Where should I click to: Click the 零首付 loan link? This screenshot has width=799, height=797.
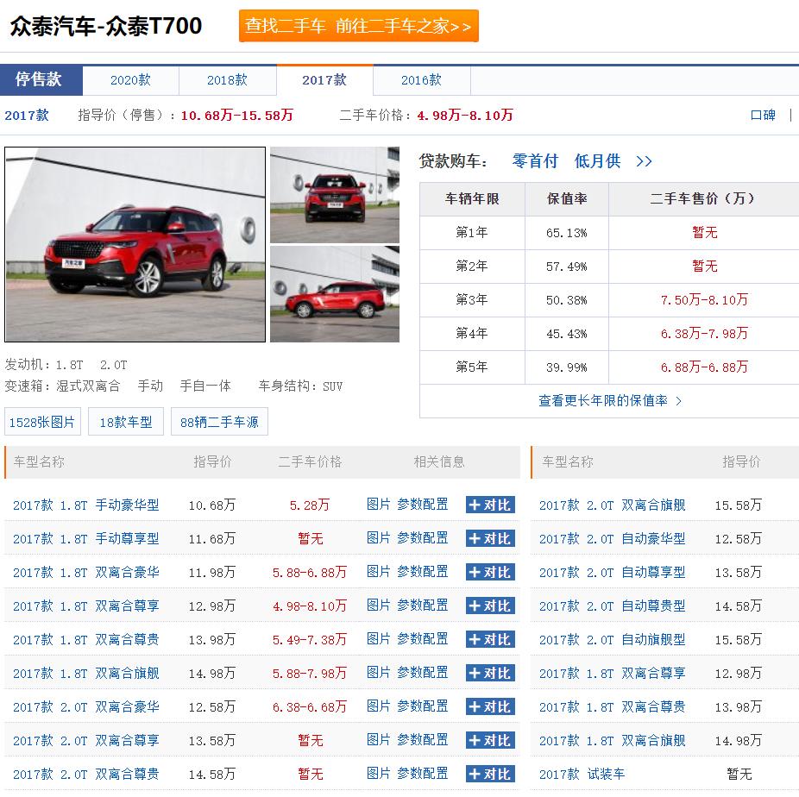tap(535, 160)
